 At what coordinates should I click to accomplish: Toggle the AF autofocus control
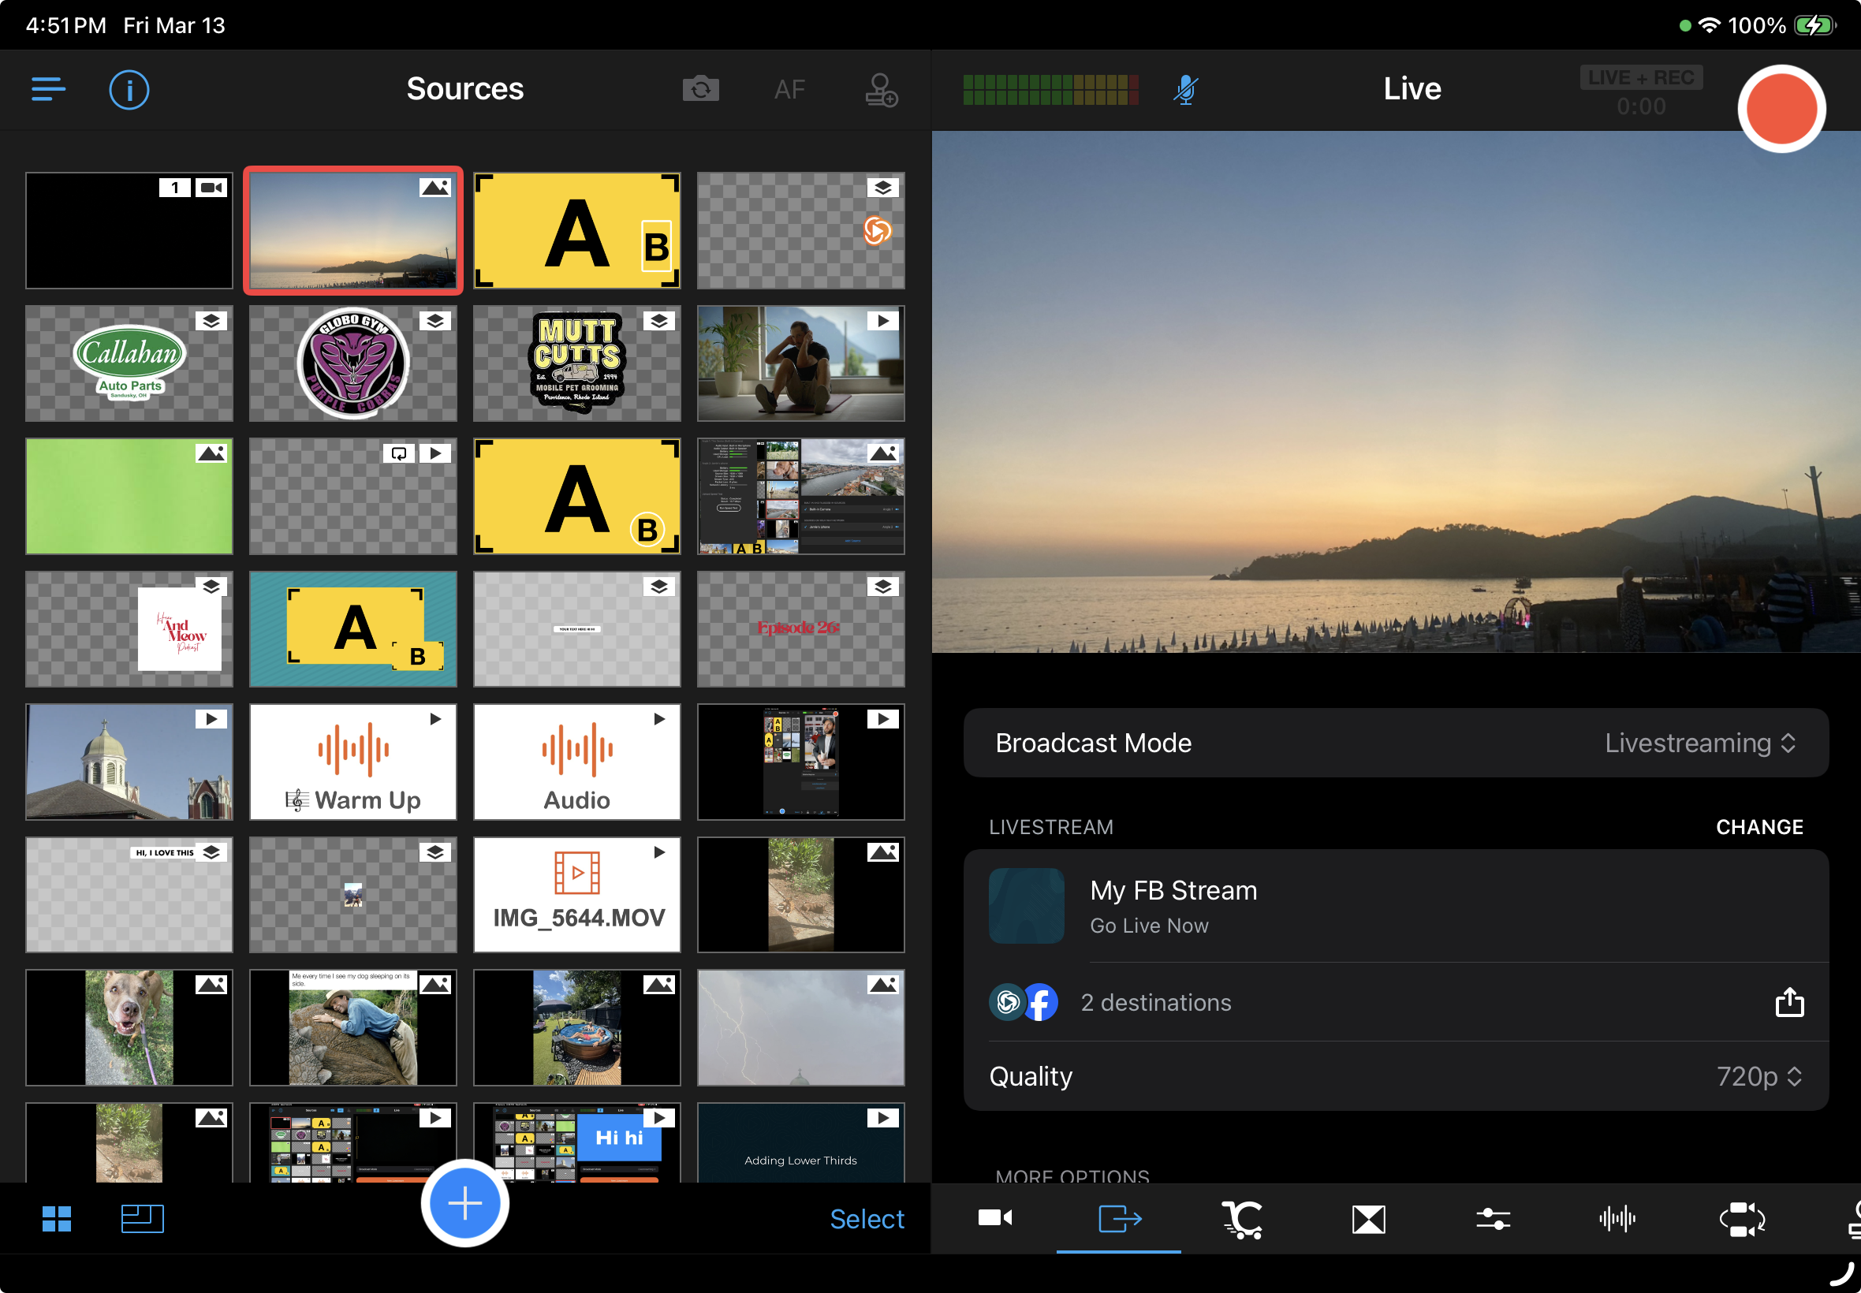789,89
